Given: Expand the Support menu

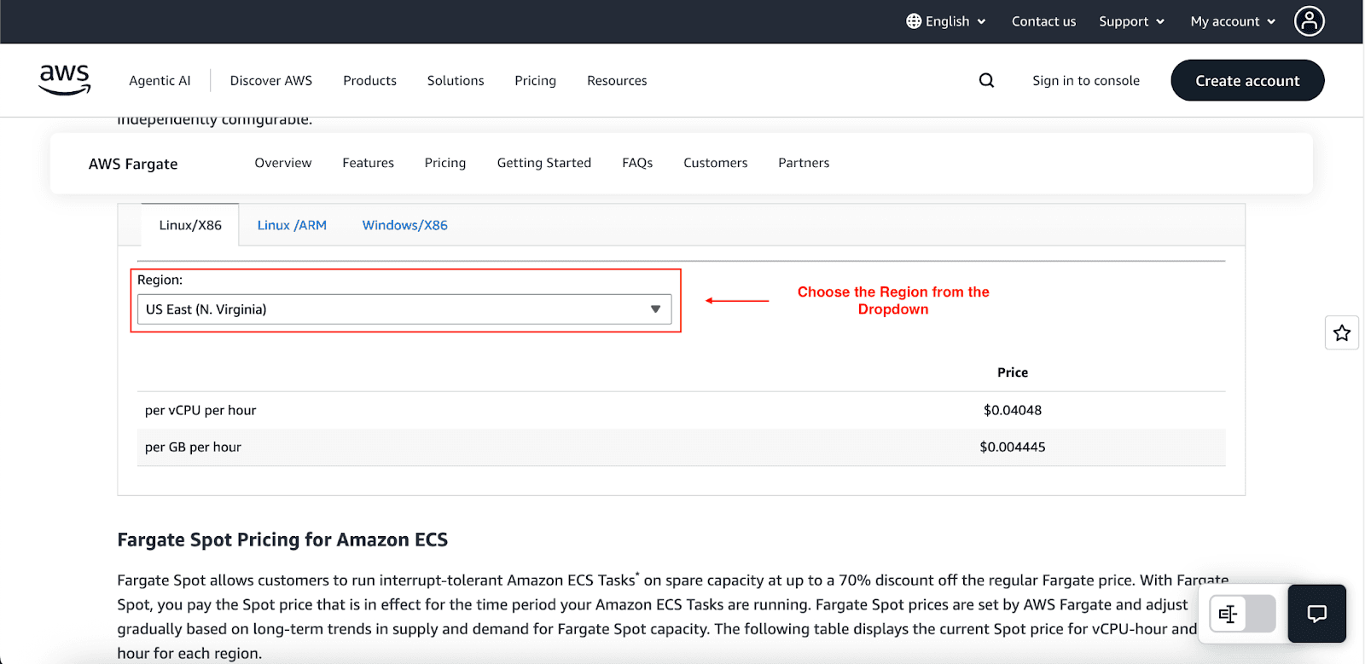Looking at the screenshot, I should tap(1131, 21).
